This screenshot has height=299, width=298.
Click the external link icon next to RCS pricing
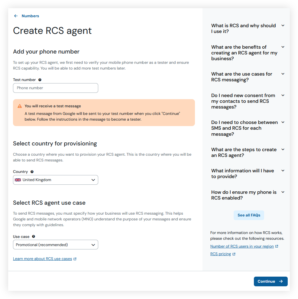coord(234,254)
